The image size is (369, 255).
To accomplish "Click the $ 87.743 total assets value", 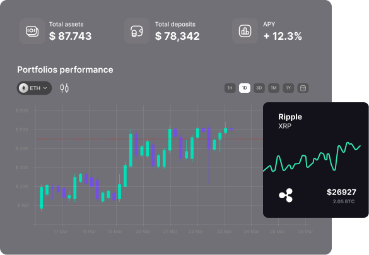I will pos(70,36).
